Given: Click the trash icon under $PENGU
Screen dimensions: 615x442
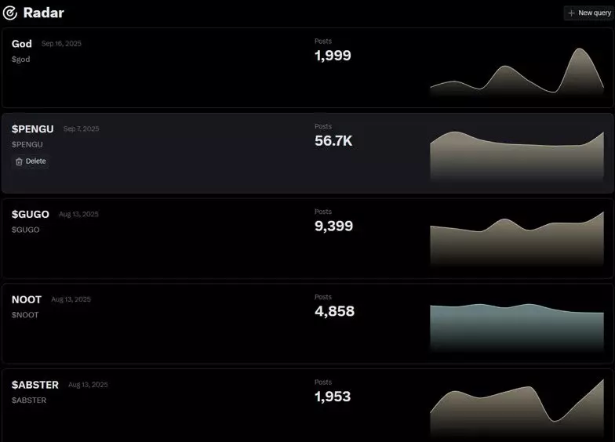Looking at the screenshot, I should [x=19, y=161].
